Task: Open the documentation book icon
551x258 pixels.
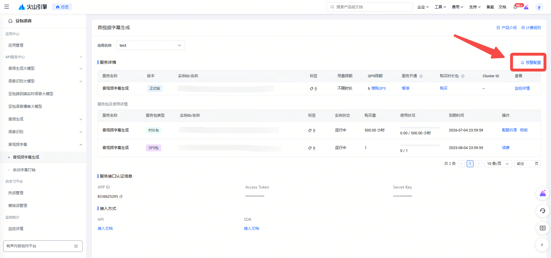Action: [542, 228]
